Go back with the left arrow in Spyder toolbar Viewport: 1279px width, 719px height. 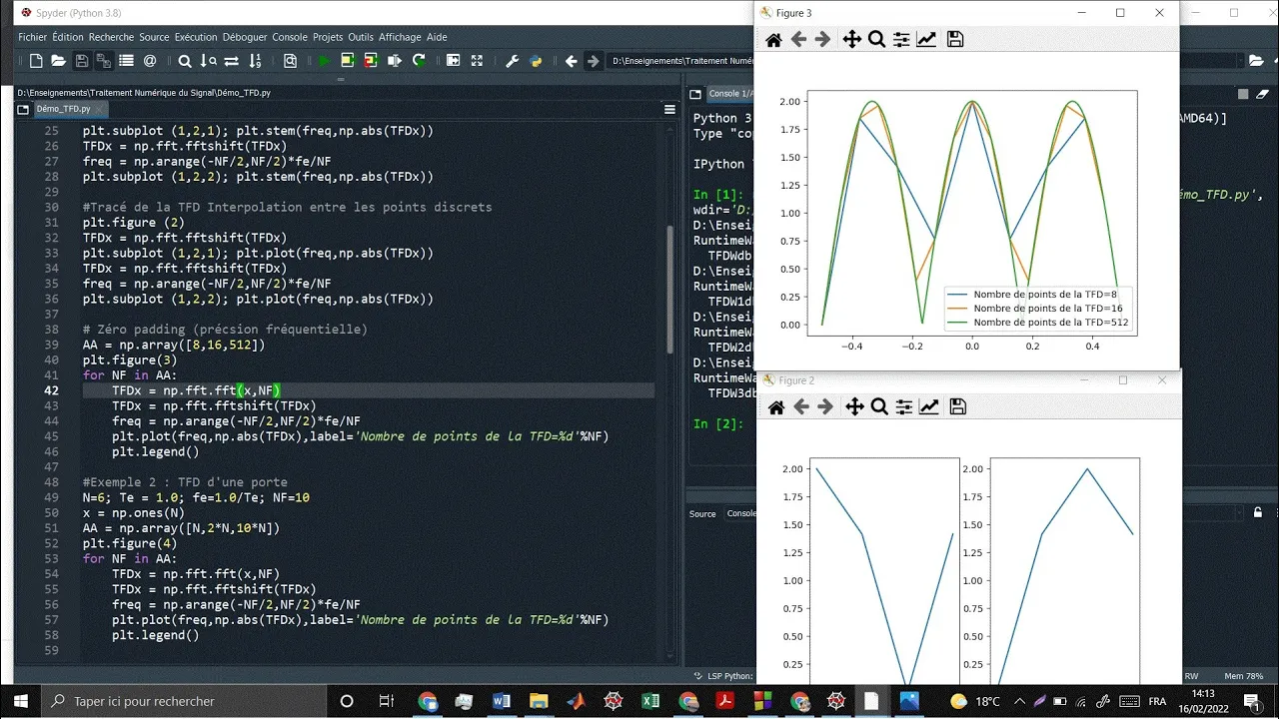(x=571, y=61)
